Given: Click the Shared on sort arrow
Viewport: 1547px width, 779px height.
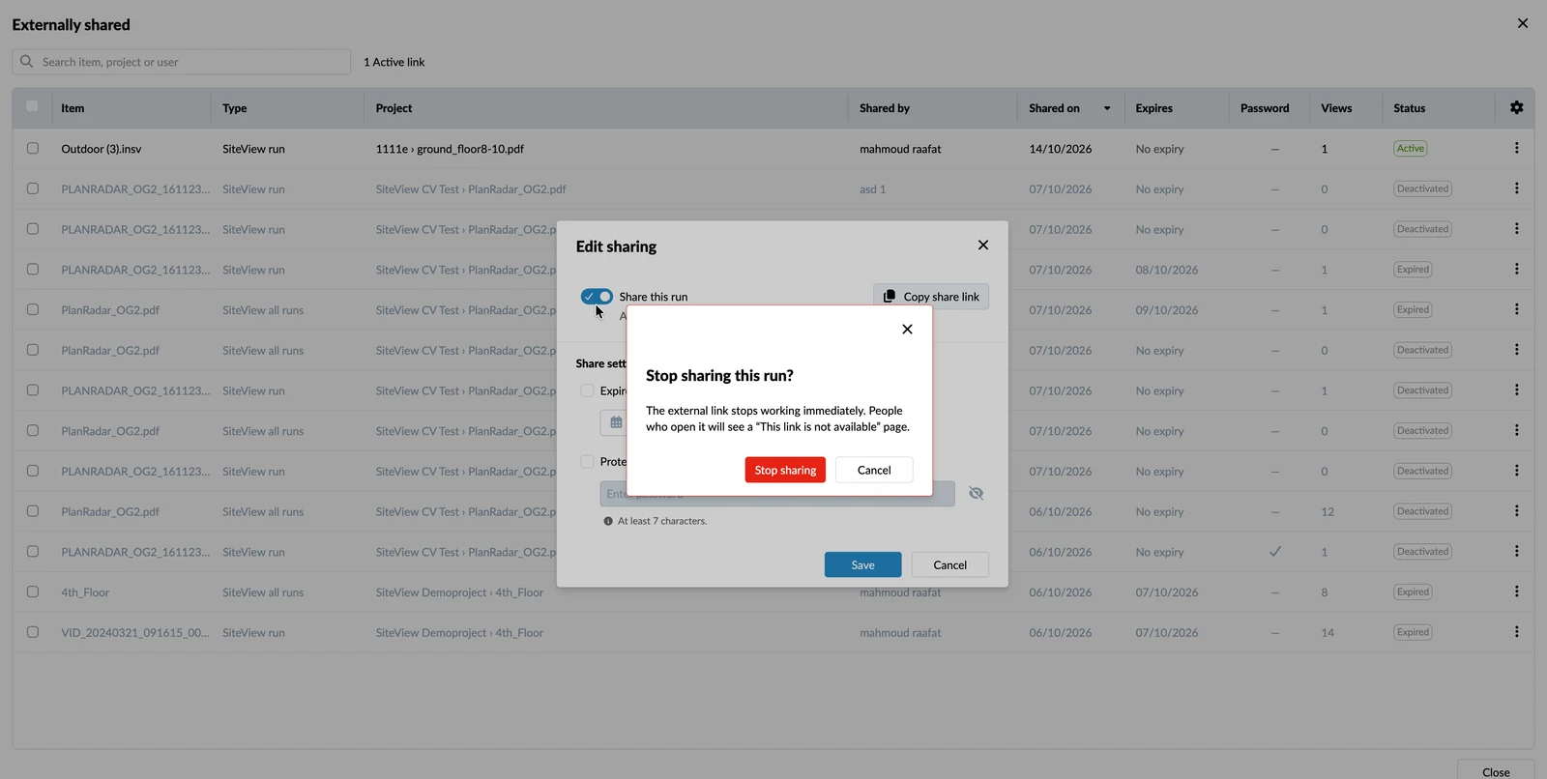Looking at the screenshot, I should (x=1107, y=108).
